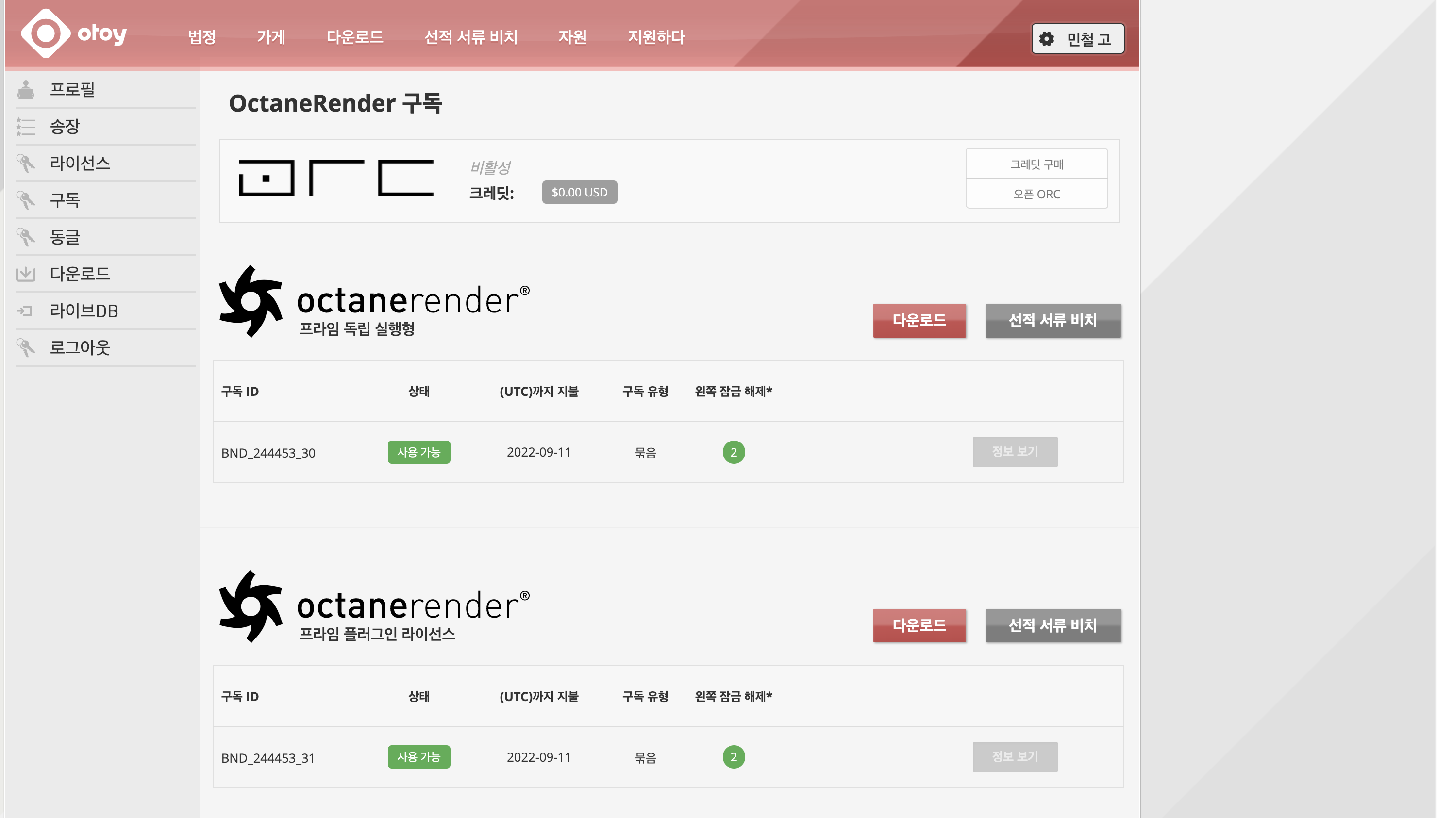
Task: Open the 가게 menu in top navigation
Action: tap(271, 37)
